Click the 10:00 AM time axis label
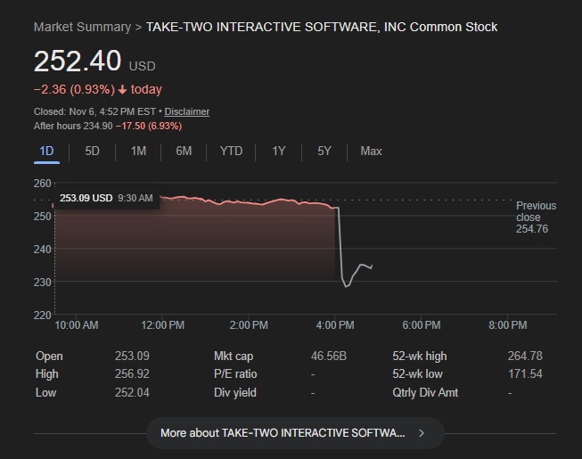The height and width of the screenshot is (459, 582). pos(77,325)
